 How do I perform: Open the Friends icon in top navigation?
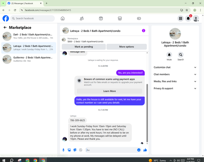(x=82, y=18)
